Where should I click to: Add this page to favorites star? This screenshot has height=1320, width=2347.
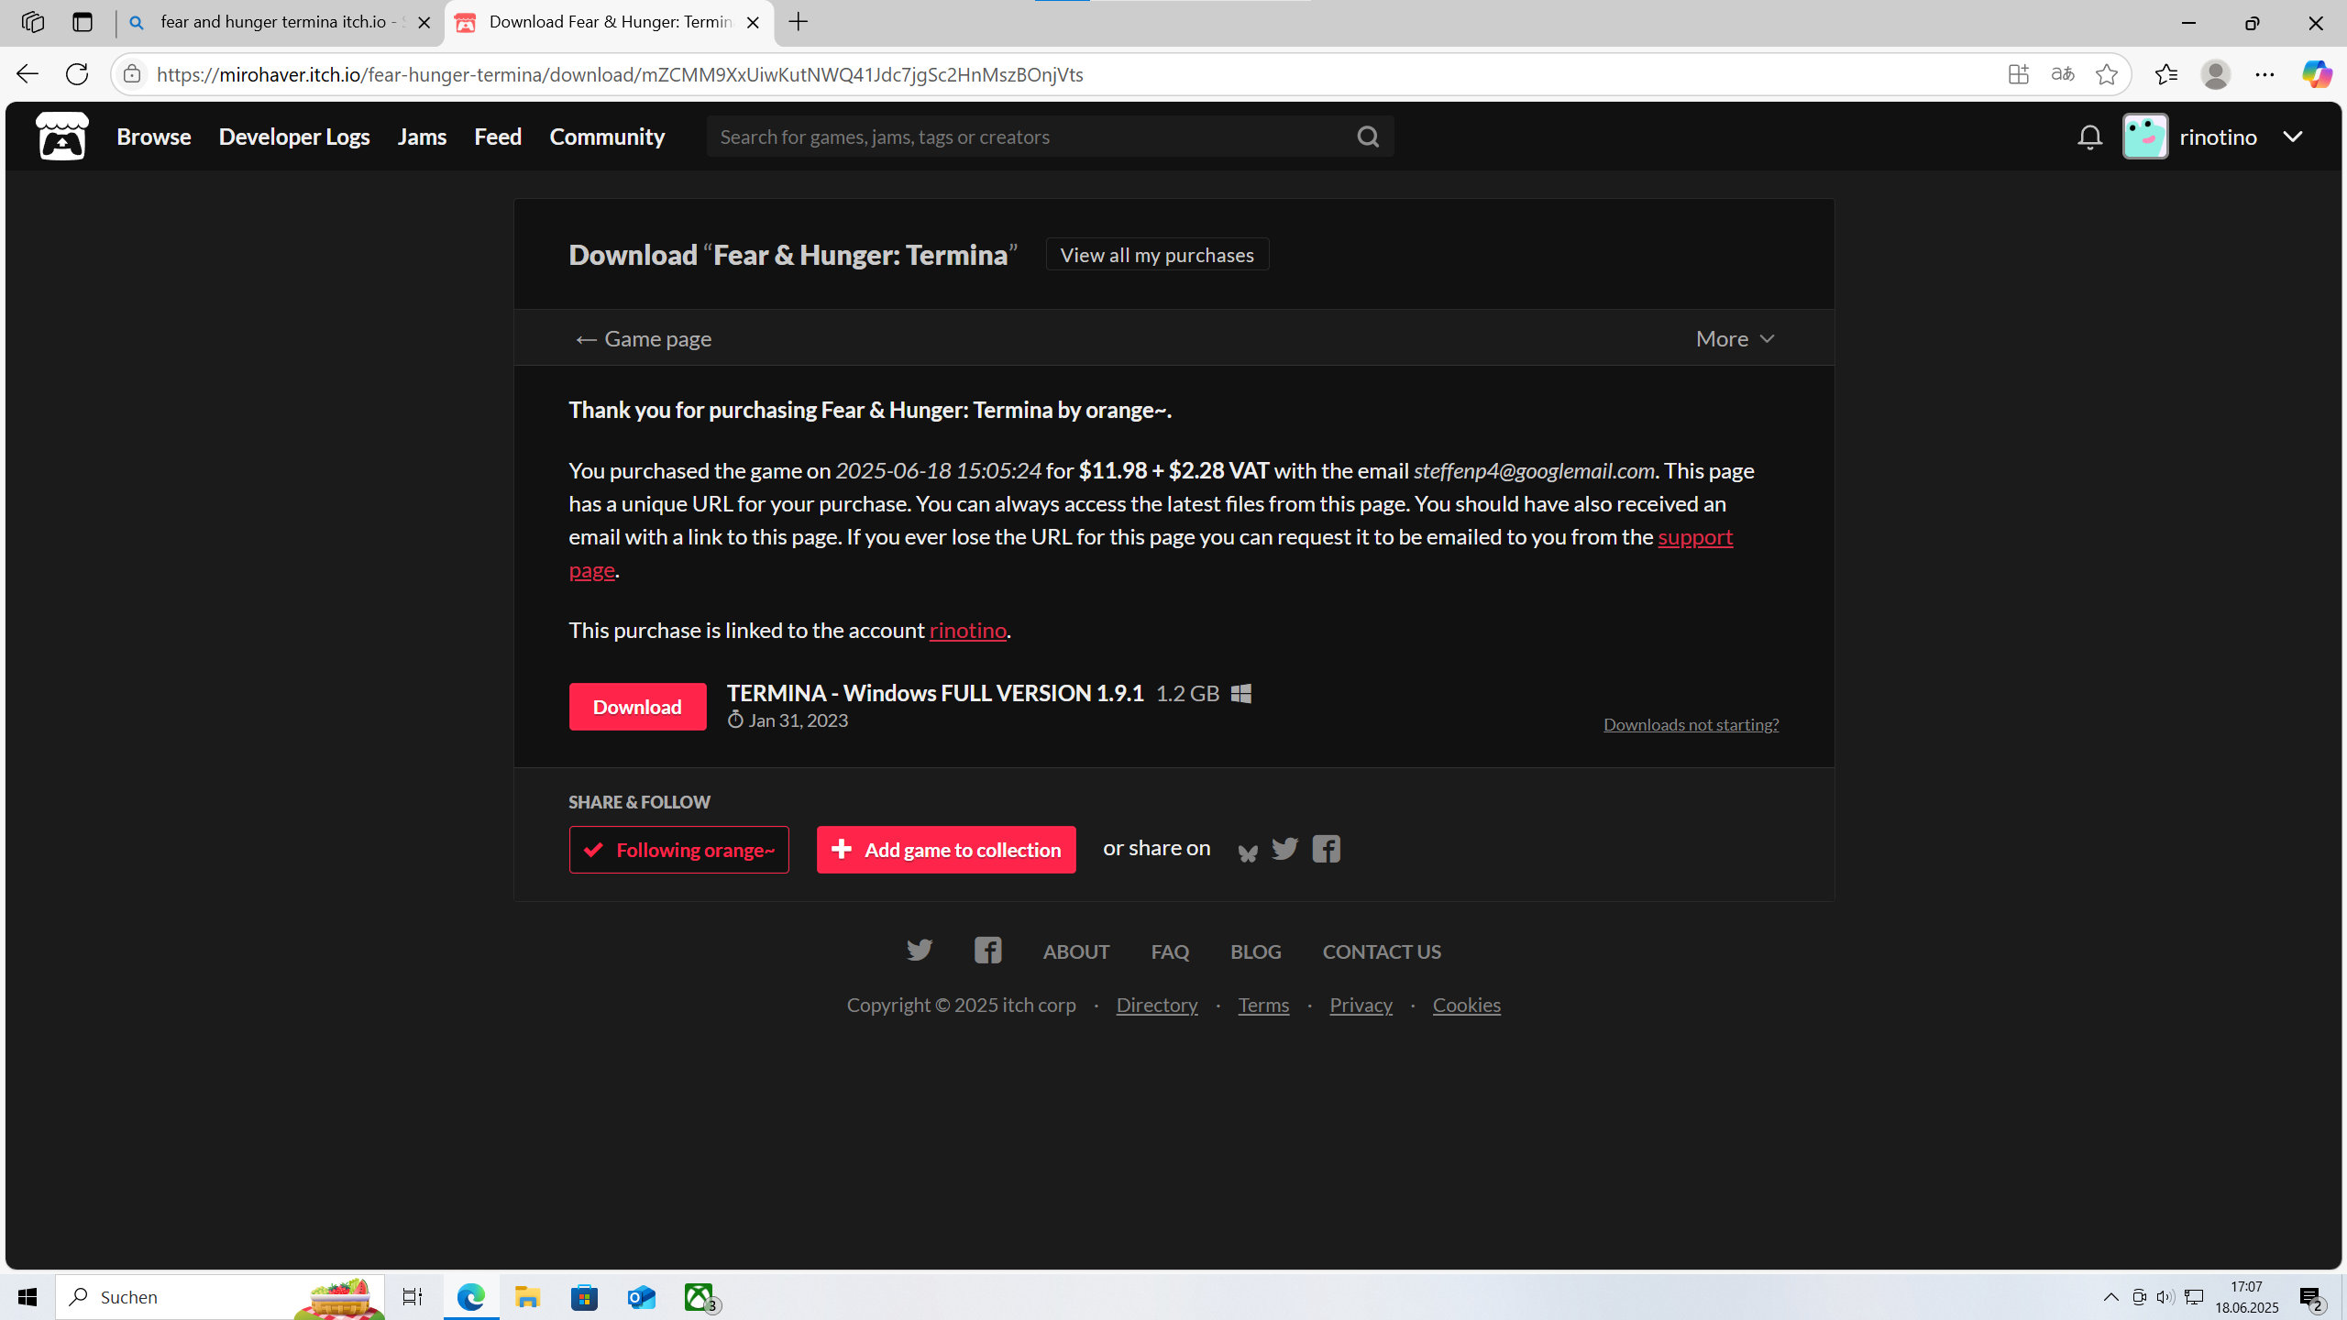click(2107, 74)
